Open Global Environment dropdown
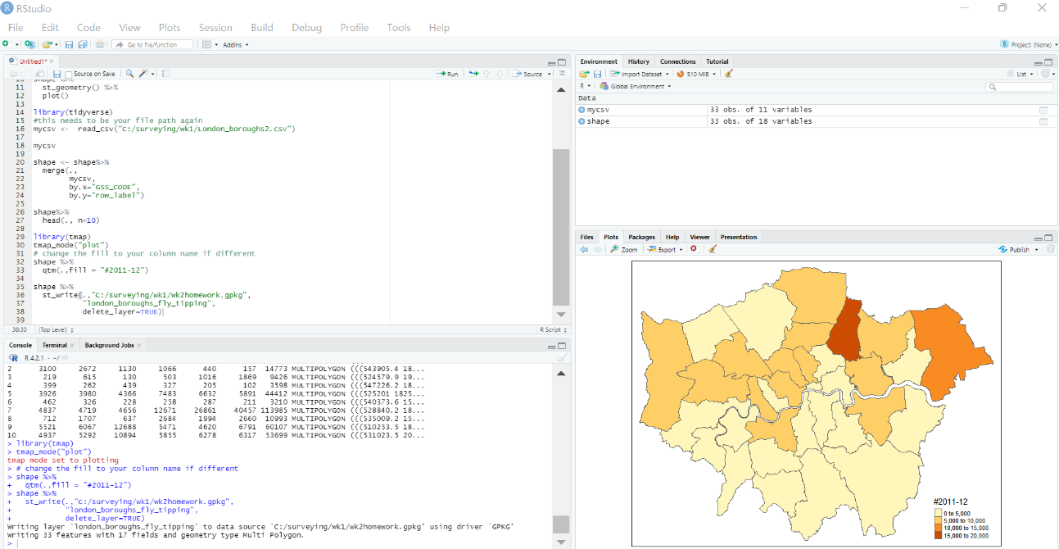This screenshot has height=549, width=1059. [635, 86]
